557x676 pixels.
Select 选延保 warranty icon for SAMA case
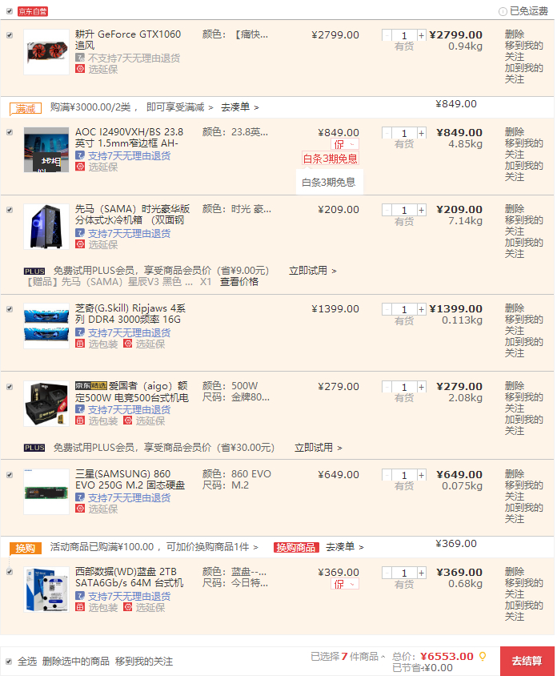(80, 244)
